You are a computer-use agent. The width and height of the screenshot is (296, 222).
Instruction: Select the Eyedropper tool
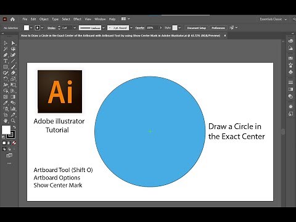tap(6, 102)
